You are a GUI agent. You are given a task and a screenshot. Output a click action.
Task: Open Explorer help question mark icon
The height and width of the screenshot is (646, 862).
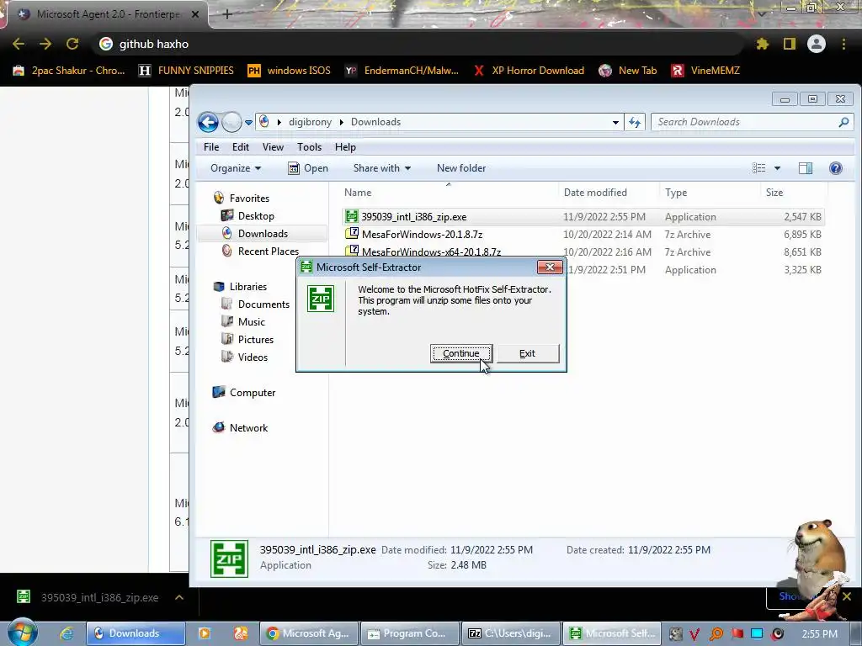[836, 168]
